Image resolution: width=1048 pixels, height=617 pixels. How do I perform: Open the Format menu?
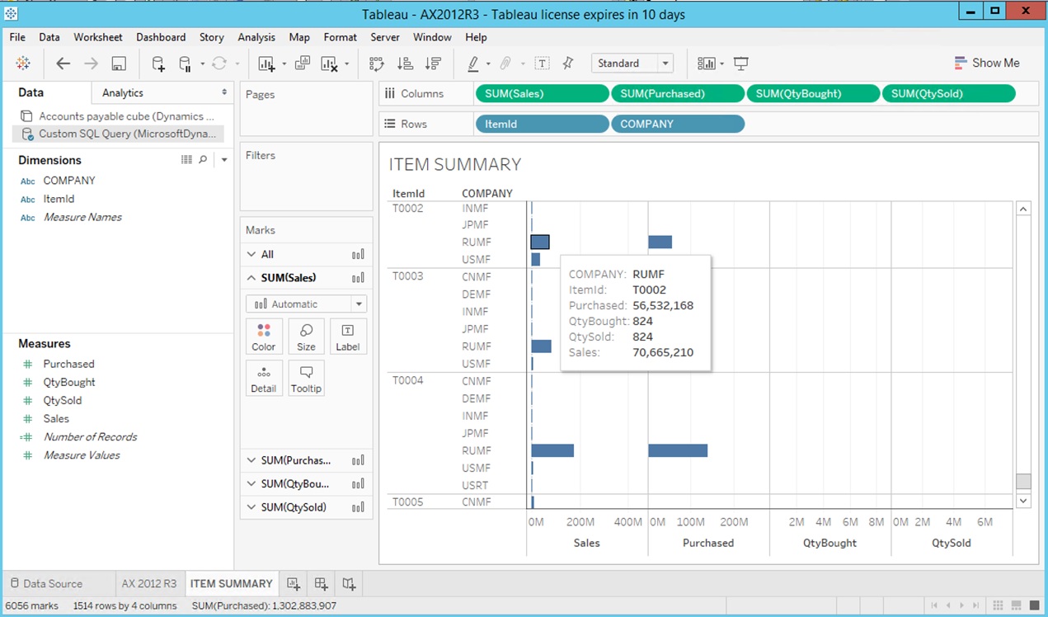341,37
